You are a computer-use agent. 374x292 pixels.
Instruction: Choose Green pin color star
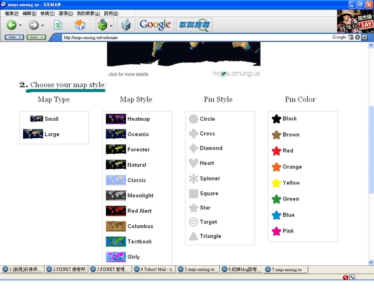[276, 199]
